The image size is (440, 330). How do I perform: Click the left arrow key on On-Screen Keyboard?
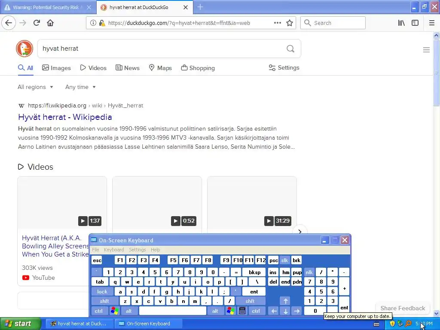274,311
